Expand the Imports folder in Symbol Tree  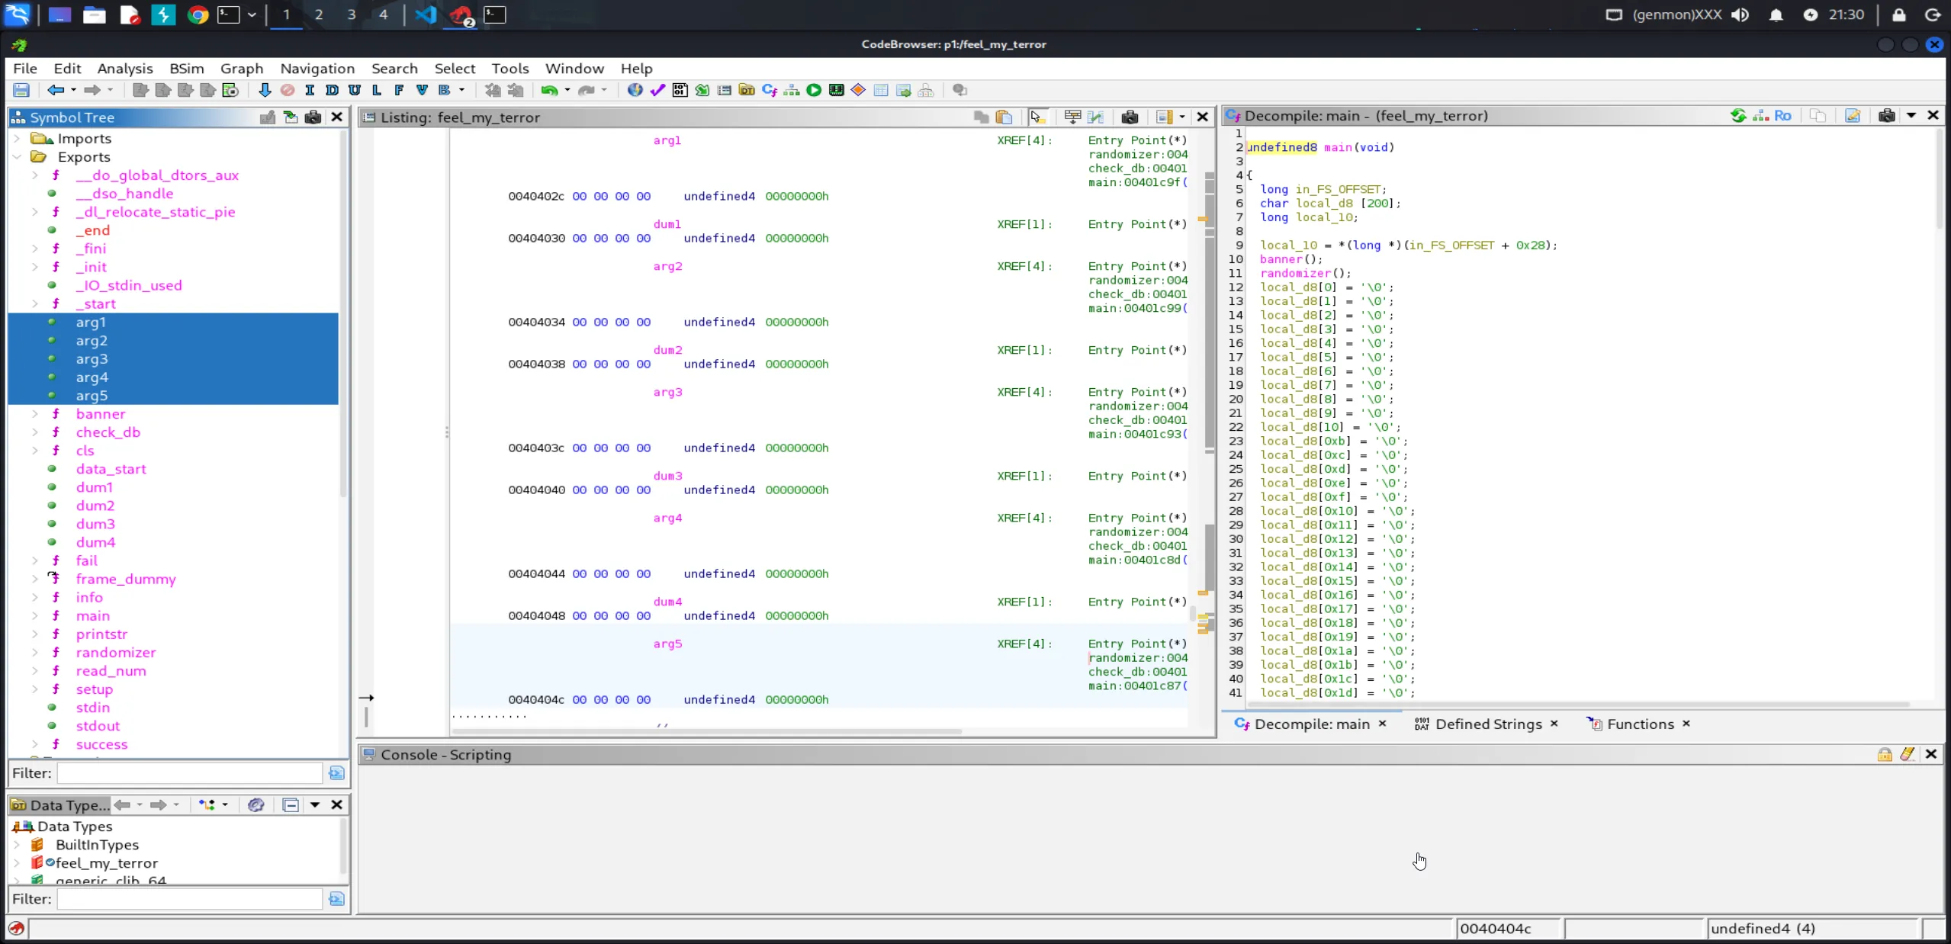[x=17, y=139]
